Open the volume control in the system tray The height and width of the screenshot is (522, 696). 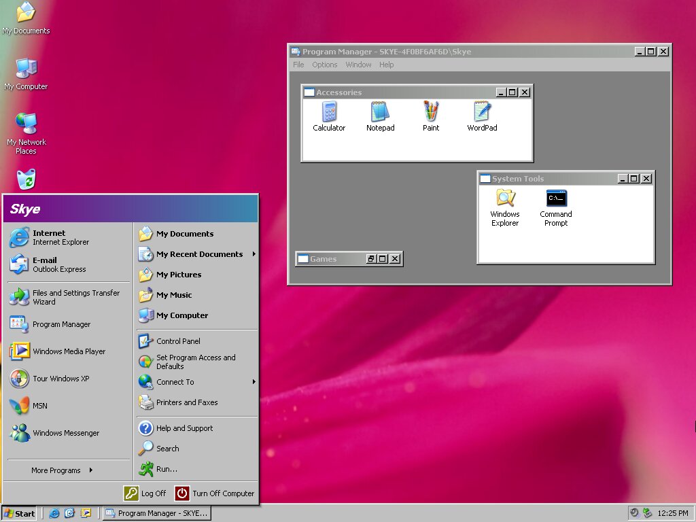(x=633, y=512)
